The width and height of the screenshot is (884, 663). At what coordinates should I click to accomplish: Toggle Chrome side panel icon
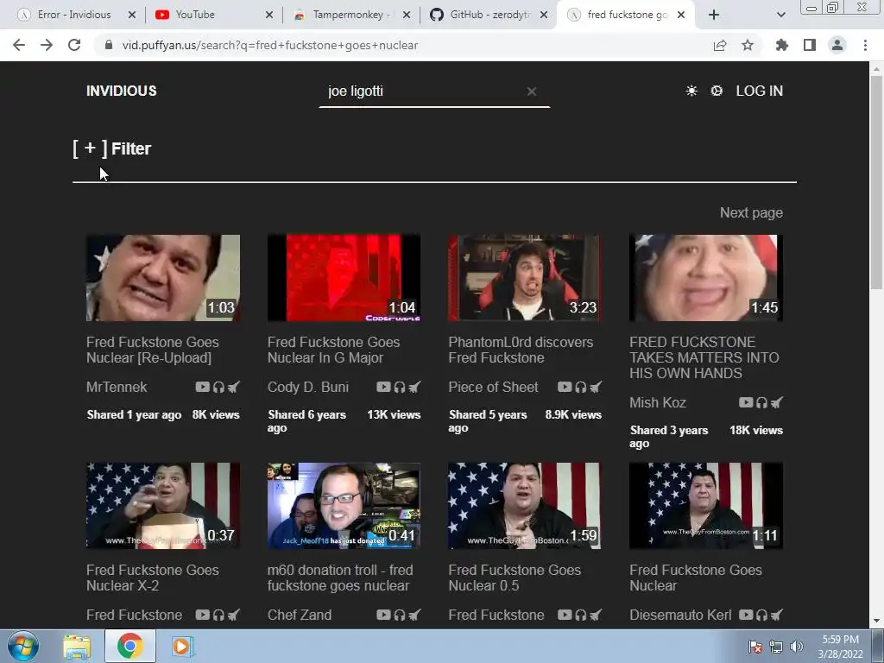tap(810, 45)
